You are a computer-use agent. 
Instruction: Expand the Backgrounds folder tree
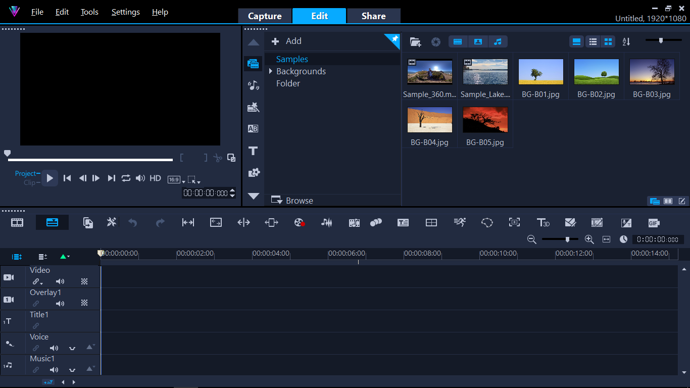click(x=271, y=71)
